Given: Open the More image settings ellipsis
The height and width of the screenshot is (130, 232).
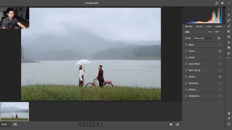Looking at the screenshot, I should 229,58.
